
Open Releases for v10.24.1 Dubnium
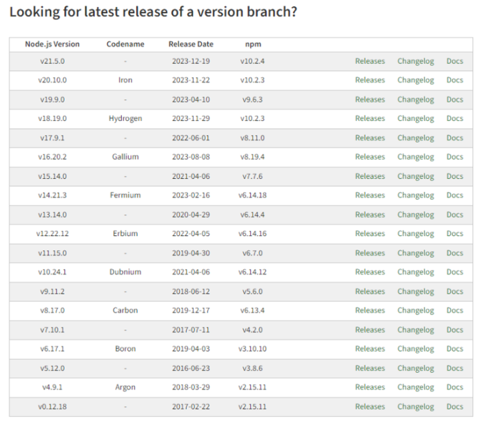pos(370,272)
